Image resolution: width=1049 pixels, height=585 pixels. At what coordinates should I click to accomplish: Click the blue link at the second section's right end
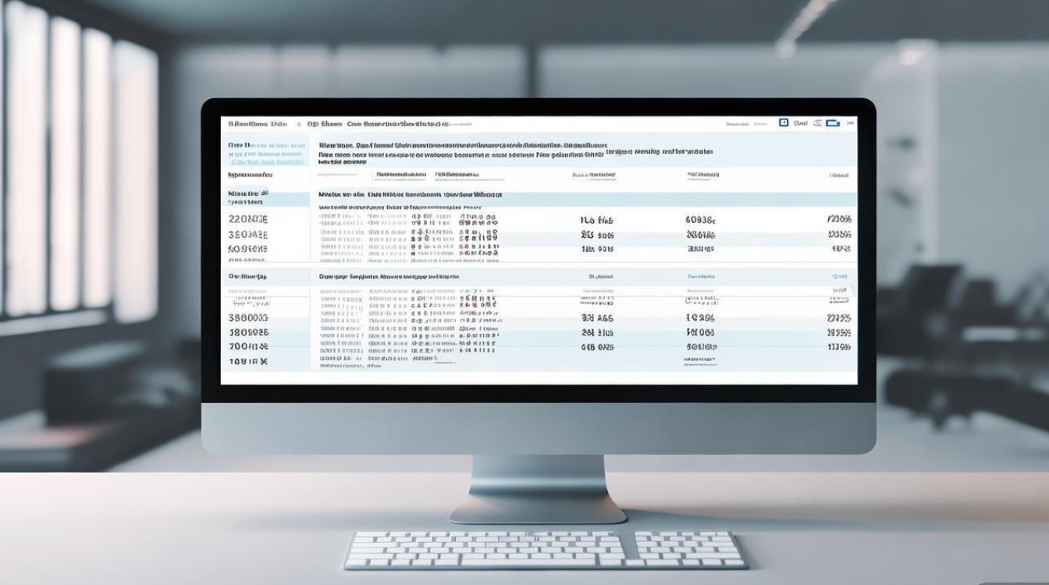coord(839,276)
